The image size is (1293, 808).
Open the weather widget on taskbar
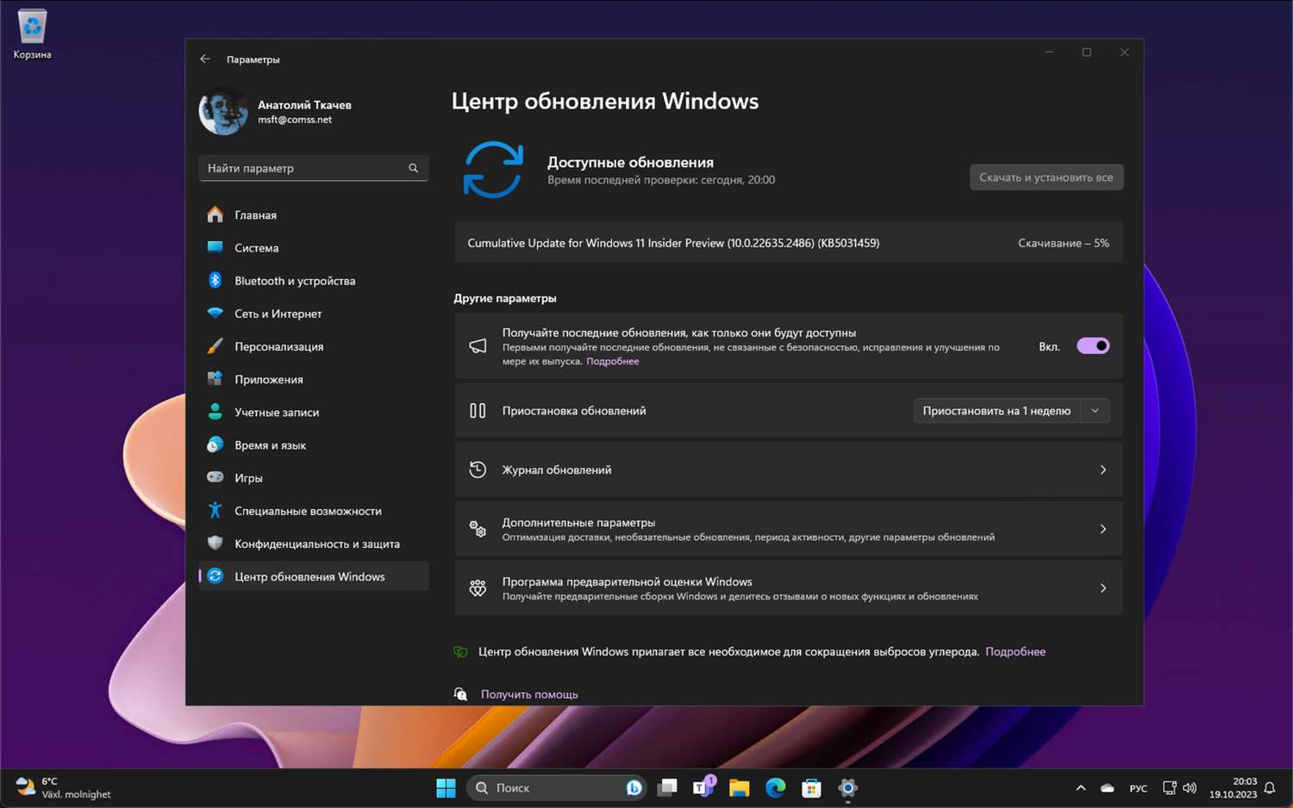click(x=65, y=787)
